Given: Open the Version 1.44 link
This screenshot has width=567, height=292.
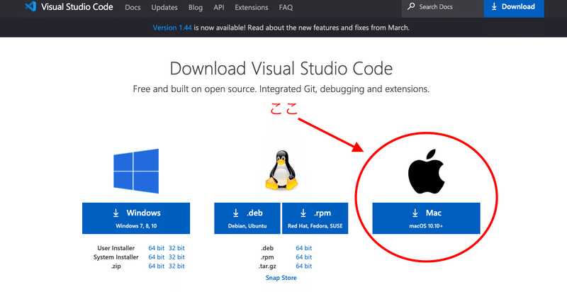Looking at the screenshot, I should (172, 28).
